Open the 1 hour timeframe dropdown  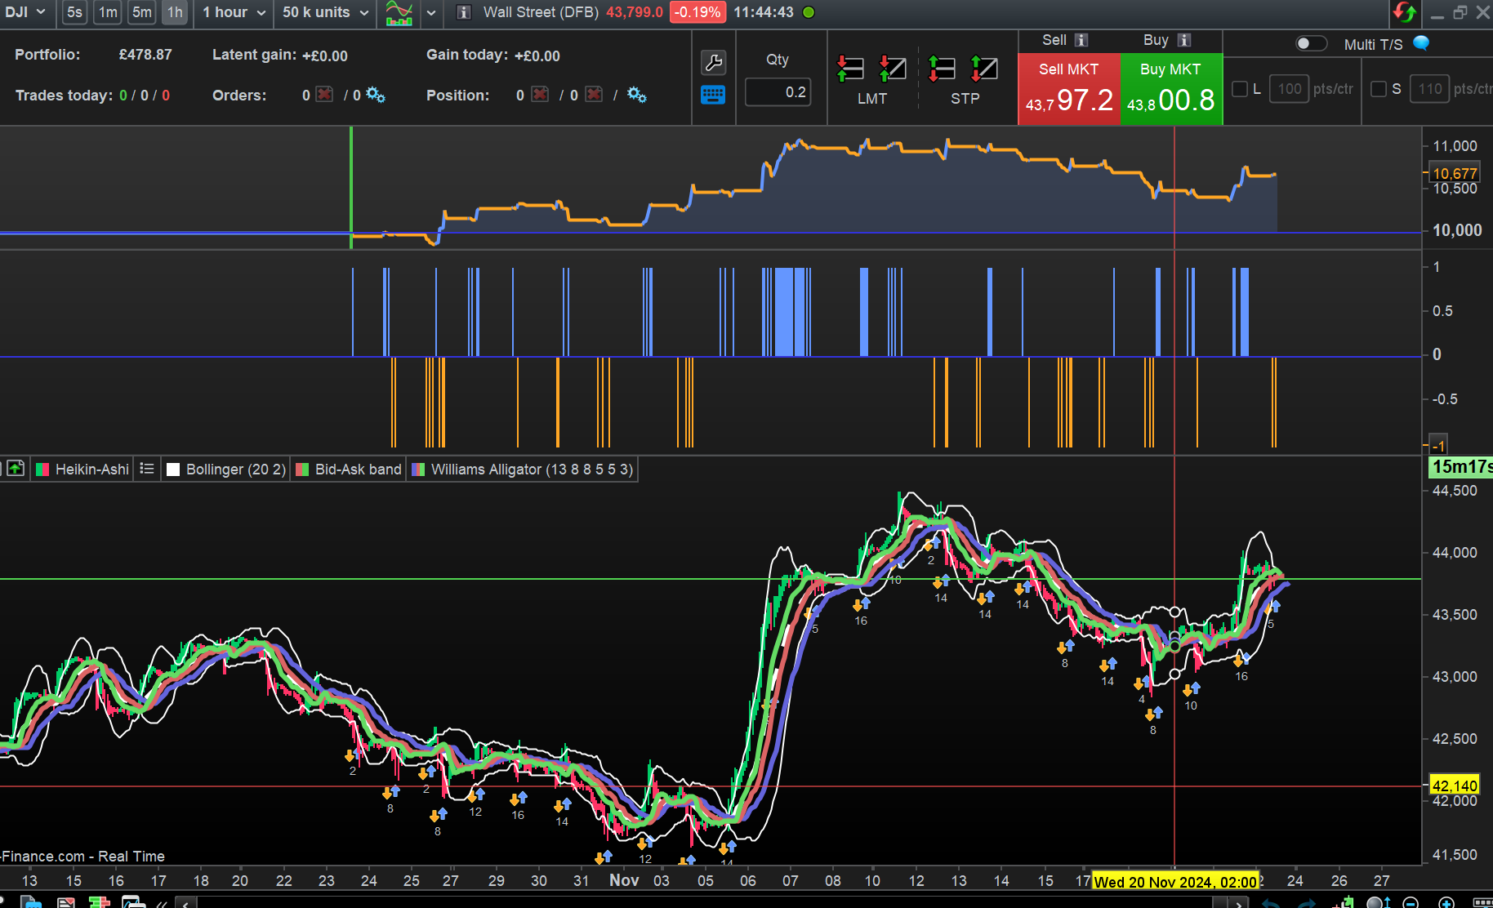click(x=234, y=12)
